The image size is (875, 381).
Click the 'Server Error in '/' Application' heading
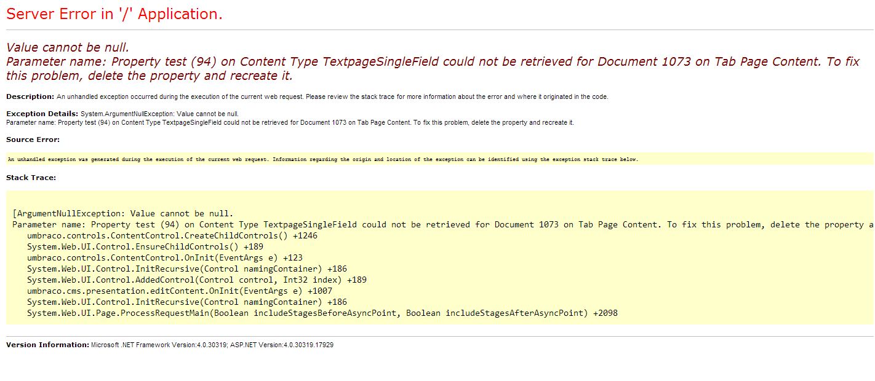tap(114, 15)
